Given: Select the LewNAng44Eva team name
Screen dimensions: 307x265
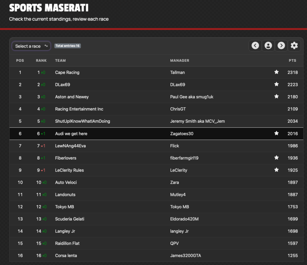Looking at the screenshot, I should coord(70,146).
